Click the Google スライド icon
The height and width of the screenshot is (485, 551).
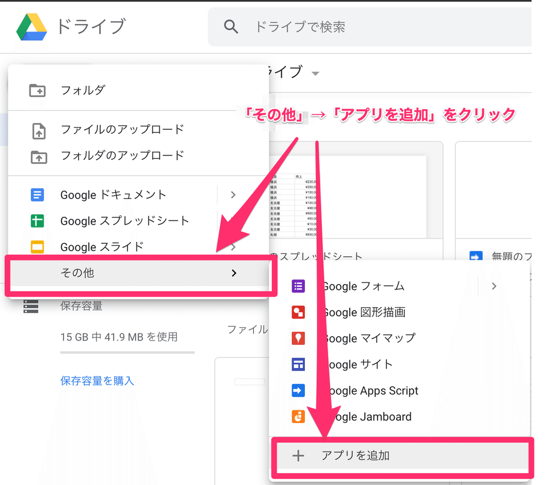coord(37,247)
